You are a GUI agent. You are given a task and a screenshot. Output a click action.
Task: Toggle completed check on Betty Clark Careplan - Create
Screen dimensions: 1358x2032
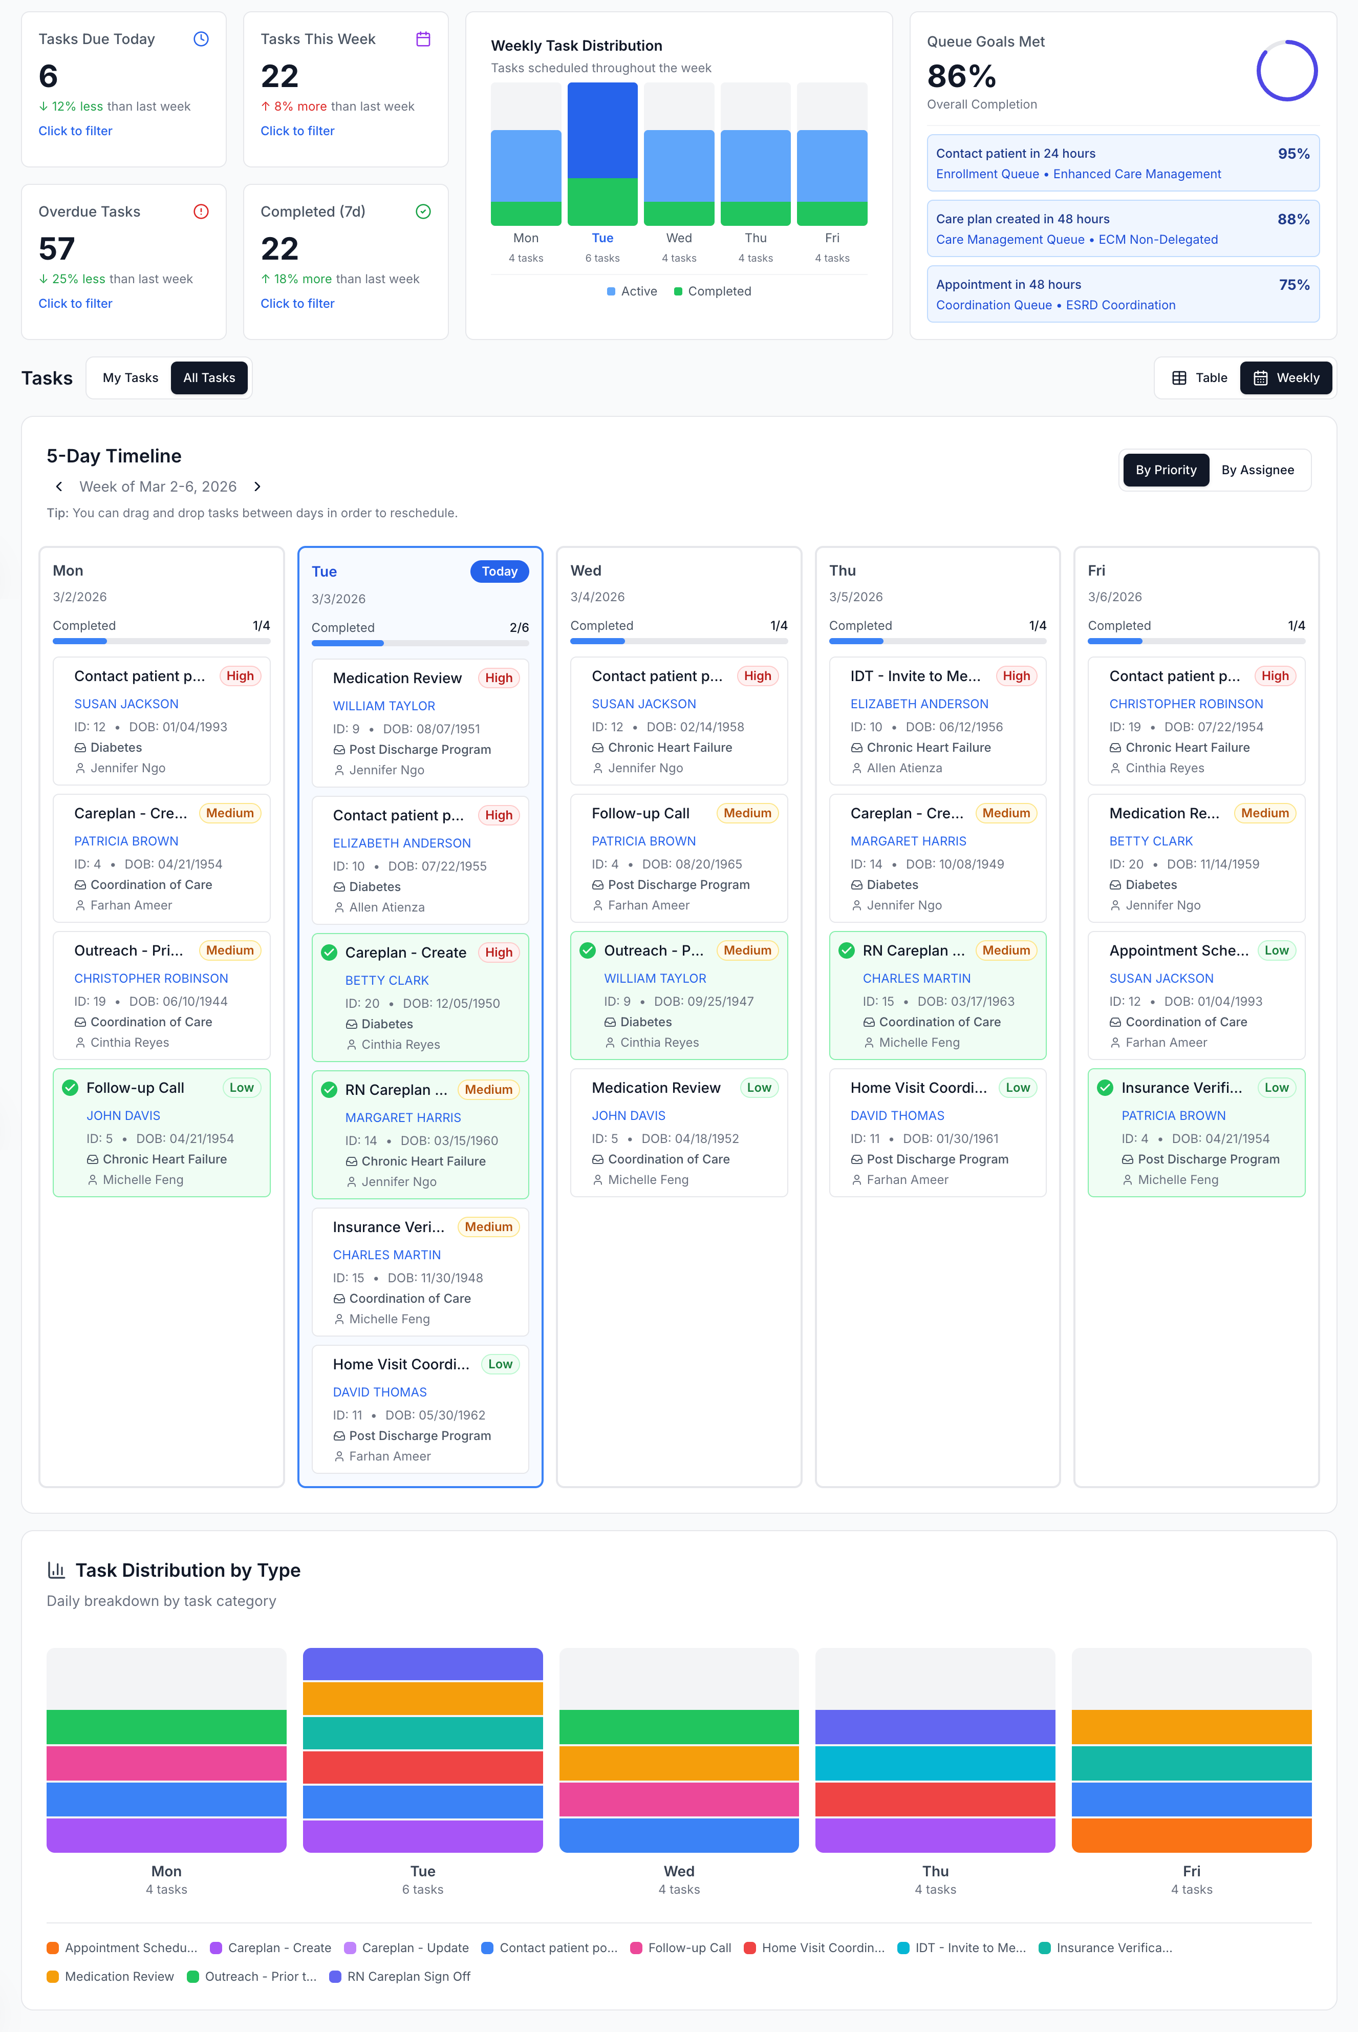(329, 952)
